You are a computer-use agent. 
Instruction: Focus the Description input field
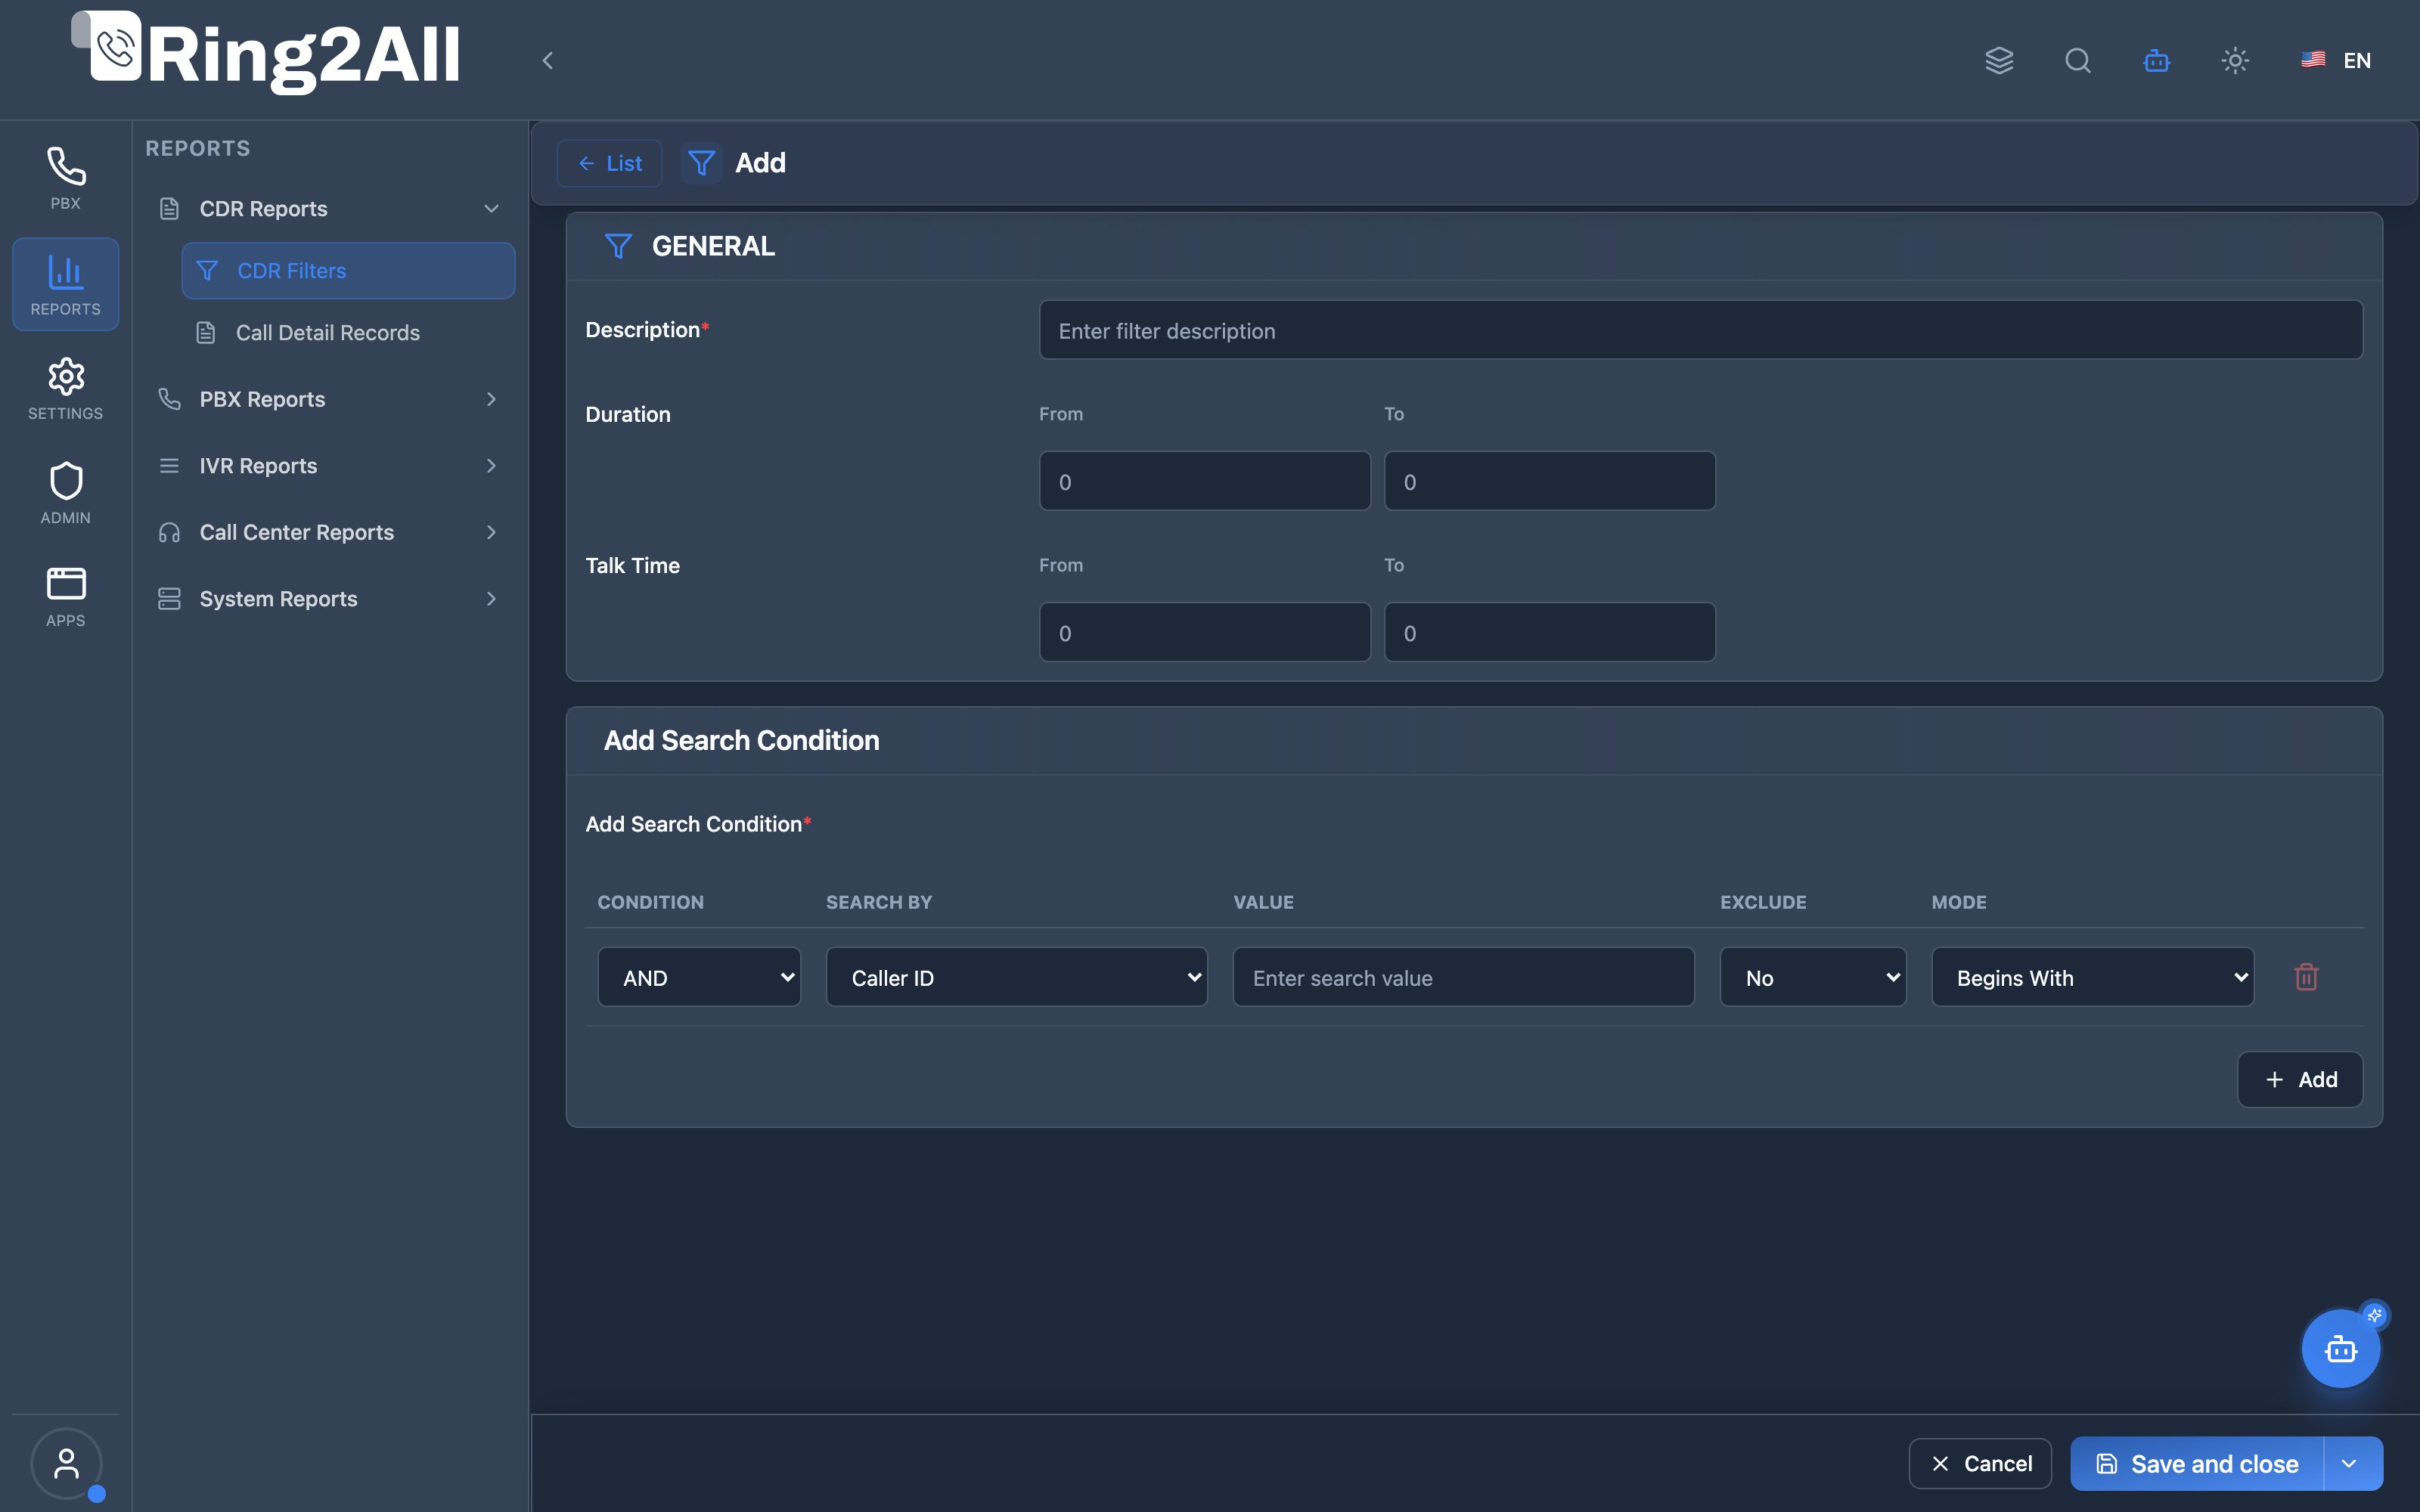click(x=1700, y=330)
